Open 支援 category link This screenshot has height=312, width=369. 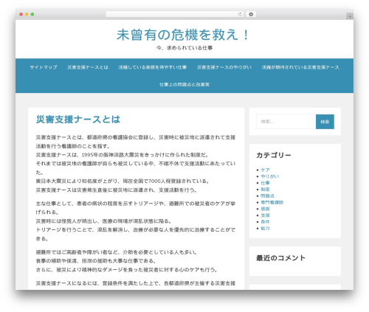(265, 215)
